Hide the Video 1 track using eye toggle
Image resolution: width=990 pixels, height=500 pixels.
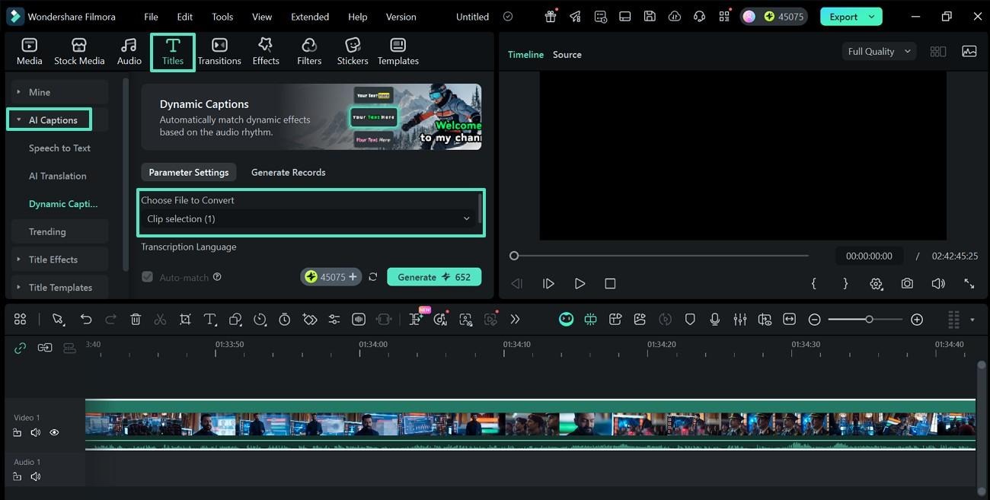click(x=53, y=432)
